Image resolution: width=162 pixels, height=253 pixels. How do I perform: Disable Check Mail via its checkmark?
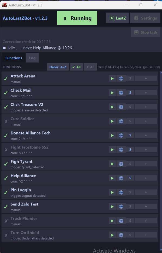pos(6,93)
